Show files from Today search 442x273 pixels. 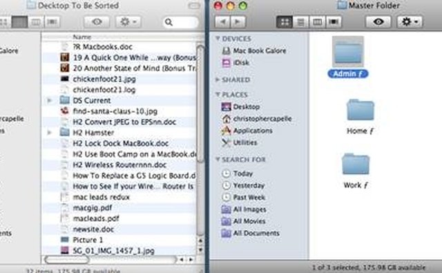(238, 173)
